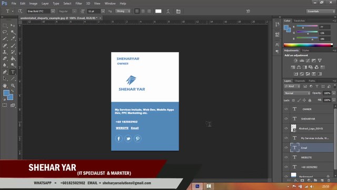Image resolution: width=337 pixels, height=190 pixels.
Task: Open History panel icon in dock
Action: click(277, 24)
